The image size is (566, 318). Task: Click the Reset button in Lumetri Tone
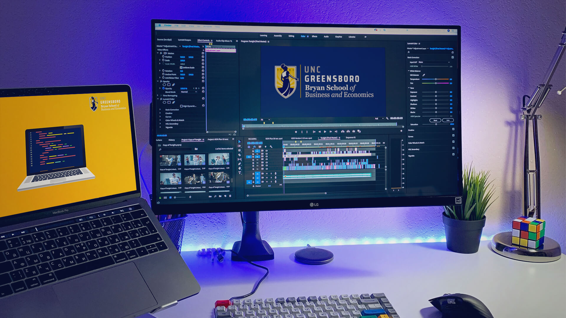click(x=435, y=120)
